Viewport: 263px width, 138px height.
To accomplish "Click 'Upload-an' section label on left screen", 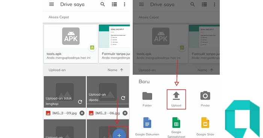I will [57, 70].
